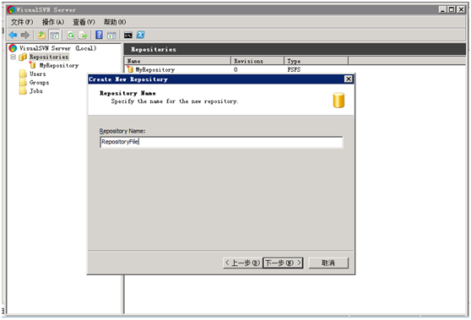471x320 pixels.
Task: Click the blue Help question mark icon
Action: 99,35
